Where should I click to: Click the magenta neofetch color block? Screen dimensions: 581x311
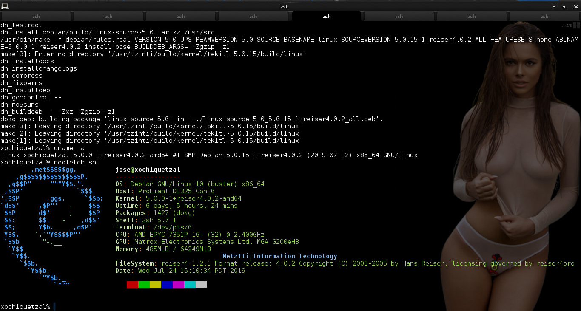(178, 285)
